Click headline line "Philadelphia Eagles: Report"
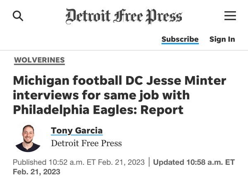 point(98,110)
